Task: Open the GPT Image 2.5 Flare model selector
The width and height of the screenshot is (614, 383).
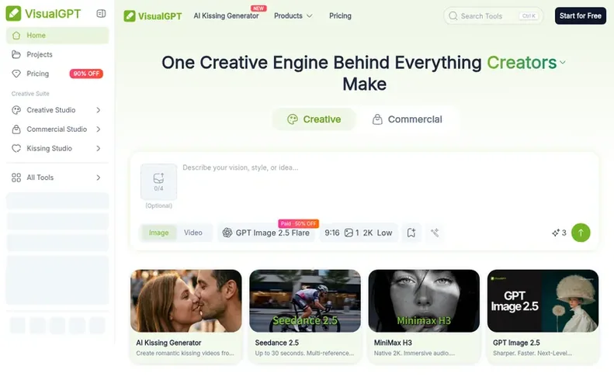Action: tap(267, 233)
